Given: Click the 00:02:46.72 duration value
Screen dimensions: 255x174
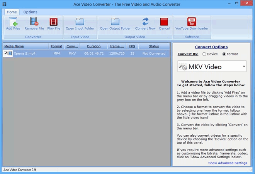Looking at the screenshot, I should pos(94,54).
